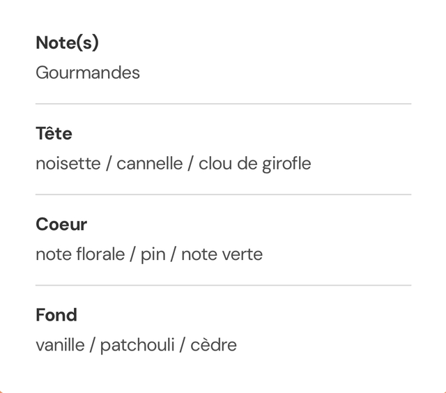Select the vanille base note

tap(60, 345)
